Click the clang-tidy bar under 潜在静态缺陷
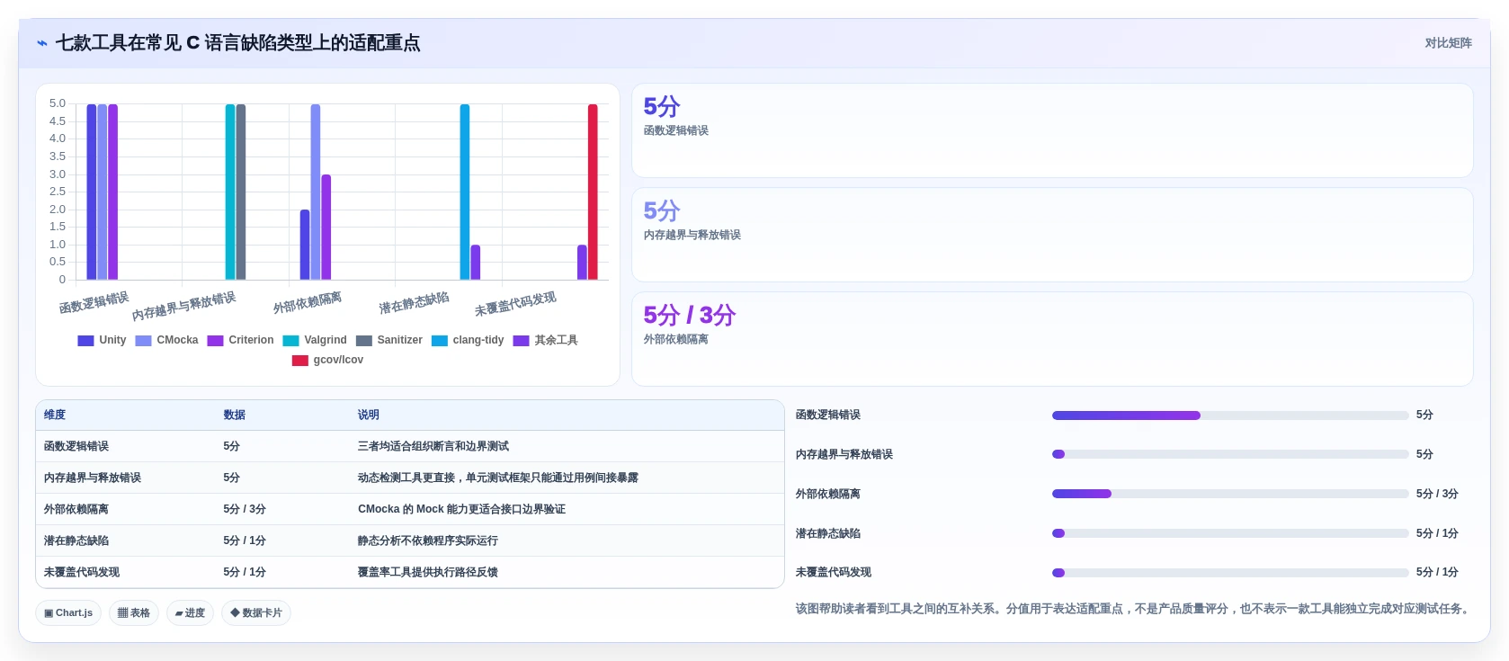This screenshot has height=661, width=1509. 465,192
